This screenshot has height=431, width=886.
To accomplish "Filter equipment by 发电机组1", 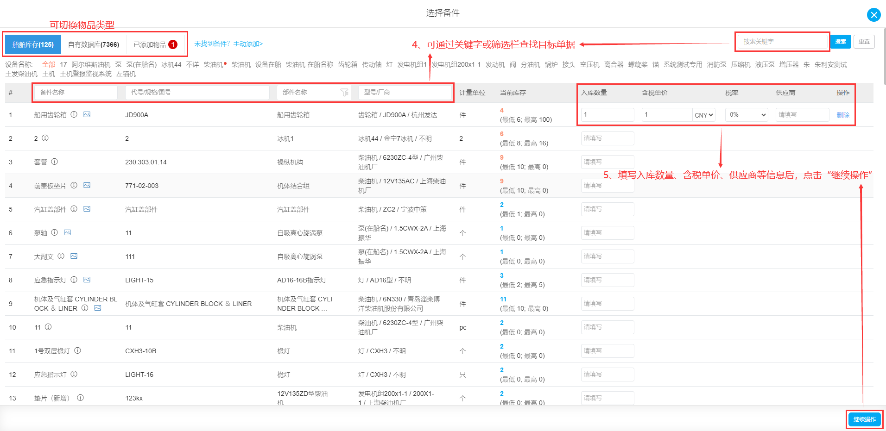I will pos(412,64).
